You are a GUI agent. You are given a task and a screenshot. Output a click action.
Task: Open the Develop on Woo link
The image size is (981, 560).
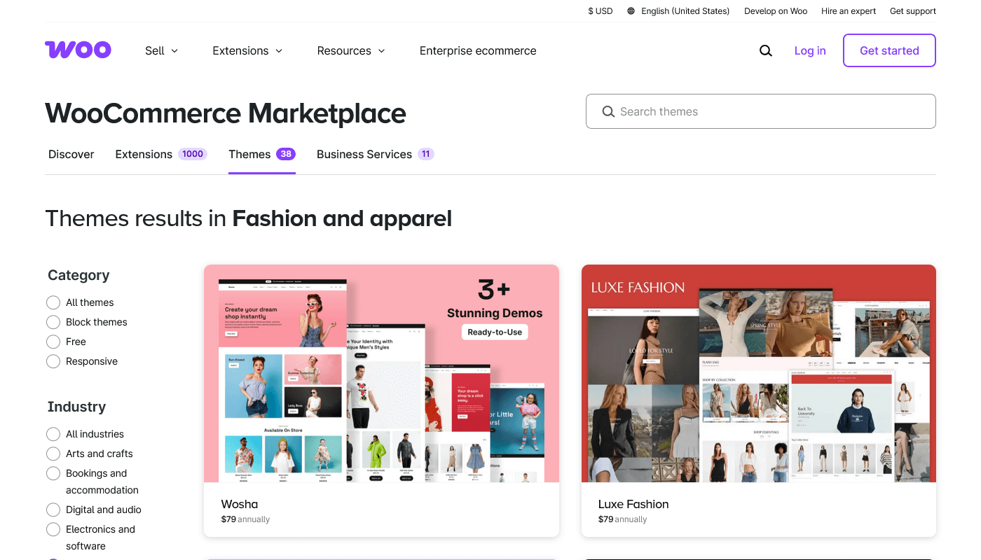coord(776,11)
